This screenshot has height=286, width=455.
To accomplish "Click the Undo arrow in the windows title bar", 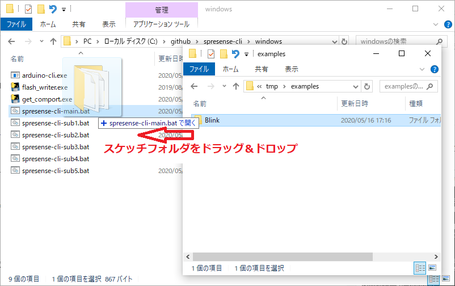I will coord(53,9).
